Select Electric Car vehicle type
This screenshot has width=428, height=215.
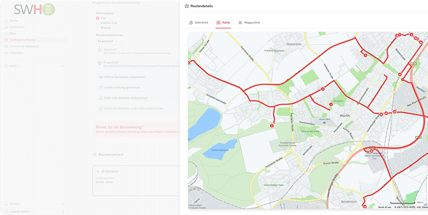[97, 23]
